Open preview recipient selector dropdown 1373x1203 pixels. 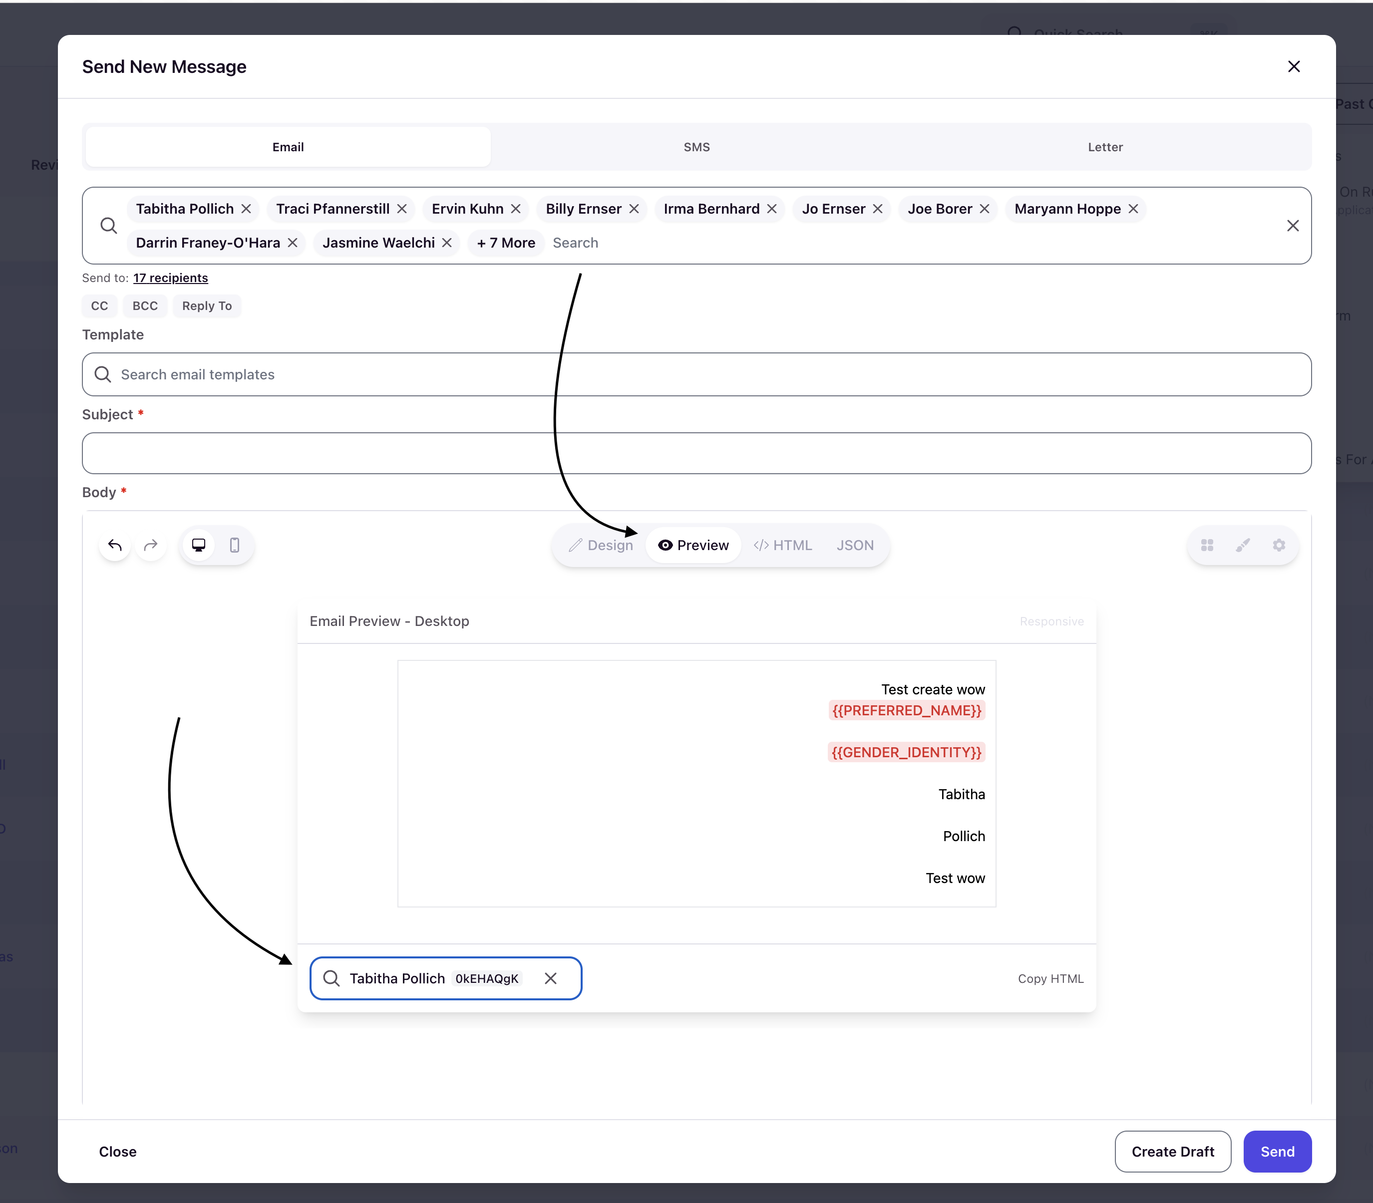(x=446, y=979)
